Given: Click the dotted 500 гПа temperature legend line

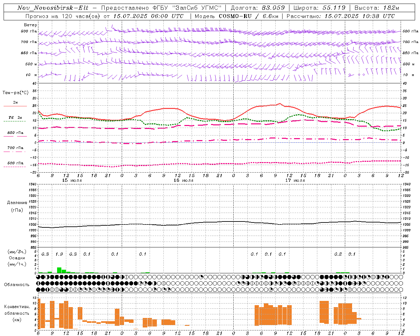Looking at the screenshot, I should [x=15, y=167].
